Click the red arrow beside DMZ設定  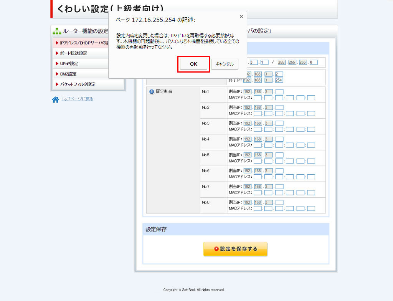57,74
